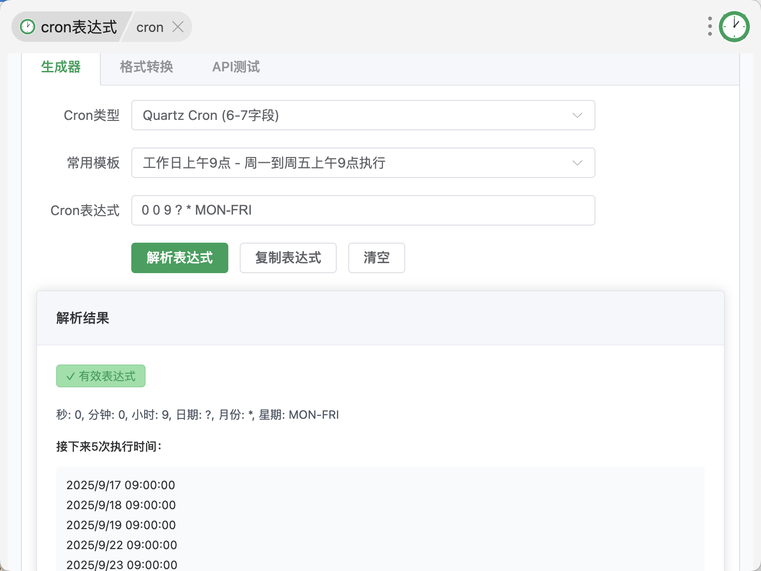Click the 解析表达式 button
Screen dimensions: 761x571
click(180, 258)
